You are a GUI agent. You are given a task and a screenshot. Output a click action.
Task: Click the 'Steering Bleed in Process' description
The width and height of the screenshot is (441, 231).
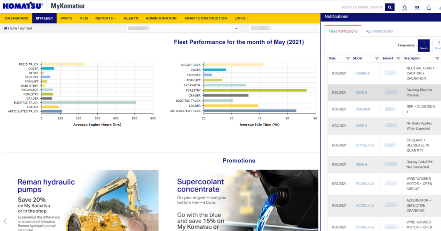(x=419, y=92)
